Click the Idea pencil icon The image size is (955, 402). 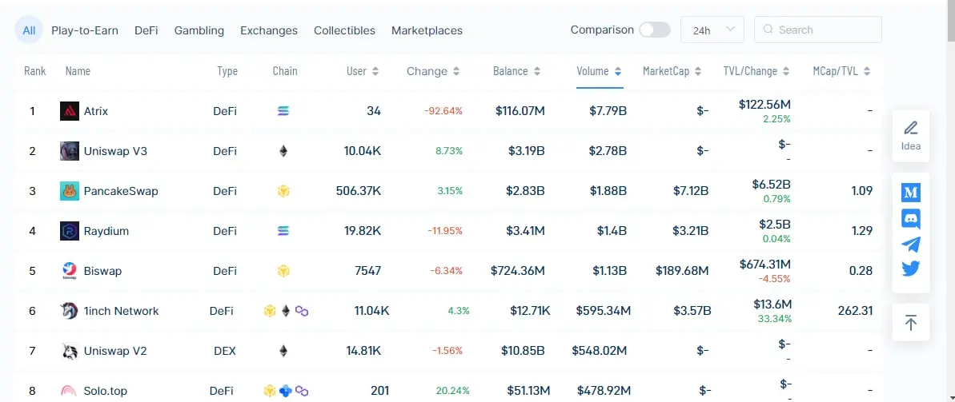(910, 129)
